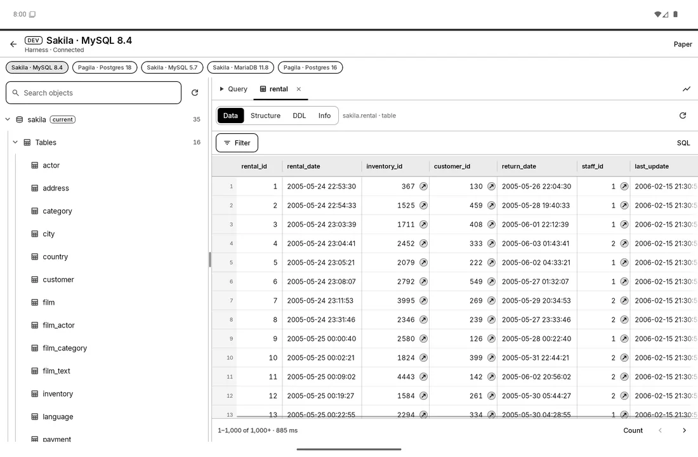Follow customer_id 130 foreign key link

[491, 186]
